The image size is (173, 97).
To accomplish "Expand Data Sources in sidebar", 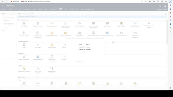I will click(x=6, y=20).
